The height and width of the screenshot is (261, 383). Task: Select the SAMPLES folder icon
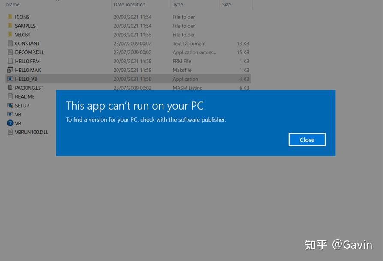click(x=9, y=26)
